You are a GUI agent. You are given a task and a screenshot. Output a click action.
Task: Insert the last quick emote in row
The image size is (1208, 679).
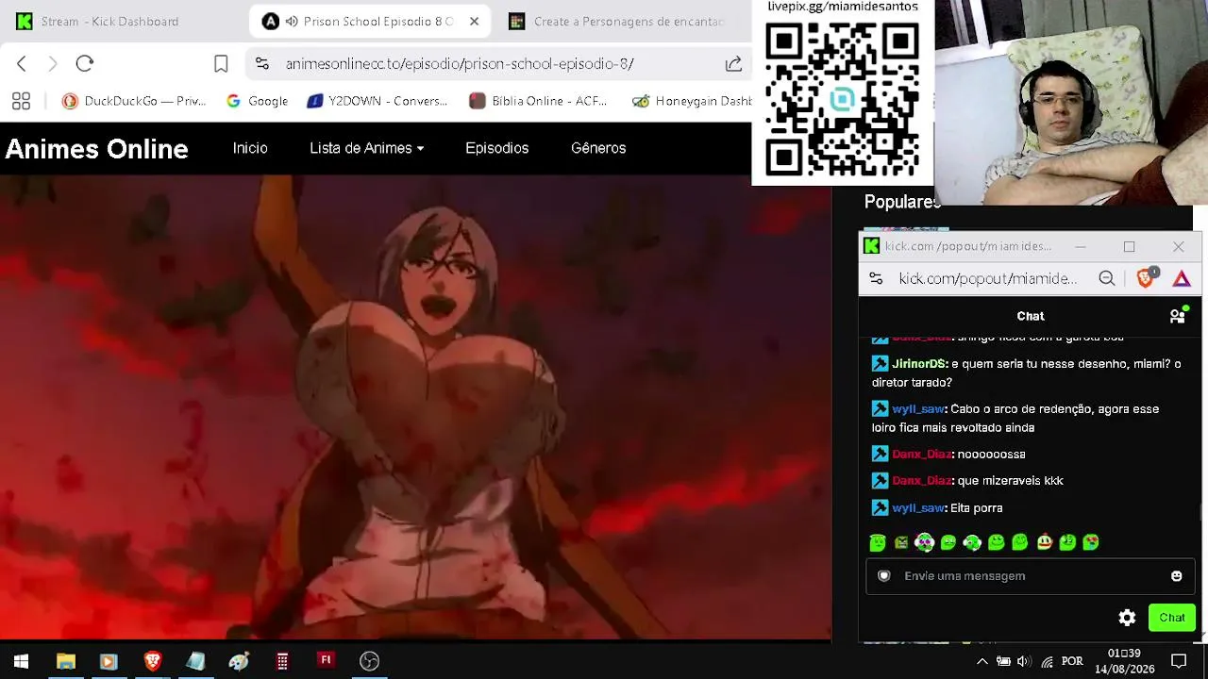(x=1091, y=542)
